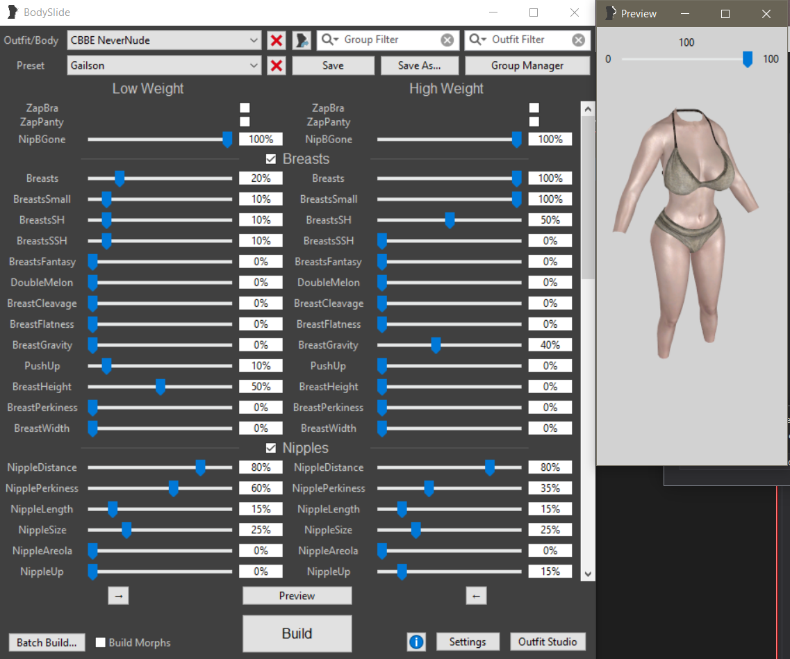Viewport: 790px width, 659px height.
Task: Click the High Weight BreastGravity 40% value field
Action: click(550, 345)
